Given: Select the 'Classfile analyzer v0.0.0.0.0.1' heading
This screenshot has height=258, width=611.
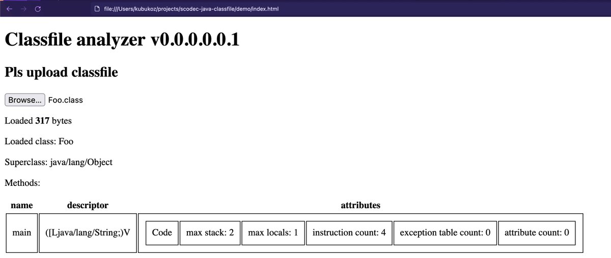Looking at the screenshot, I should pyautogui.click(x=122, y=39).
